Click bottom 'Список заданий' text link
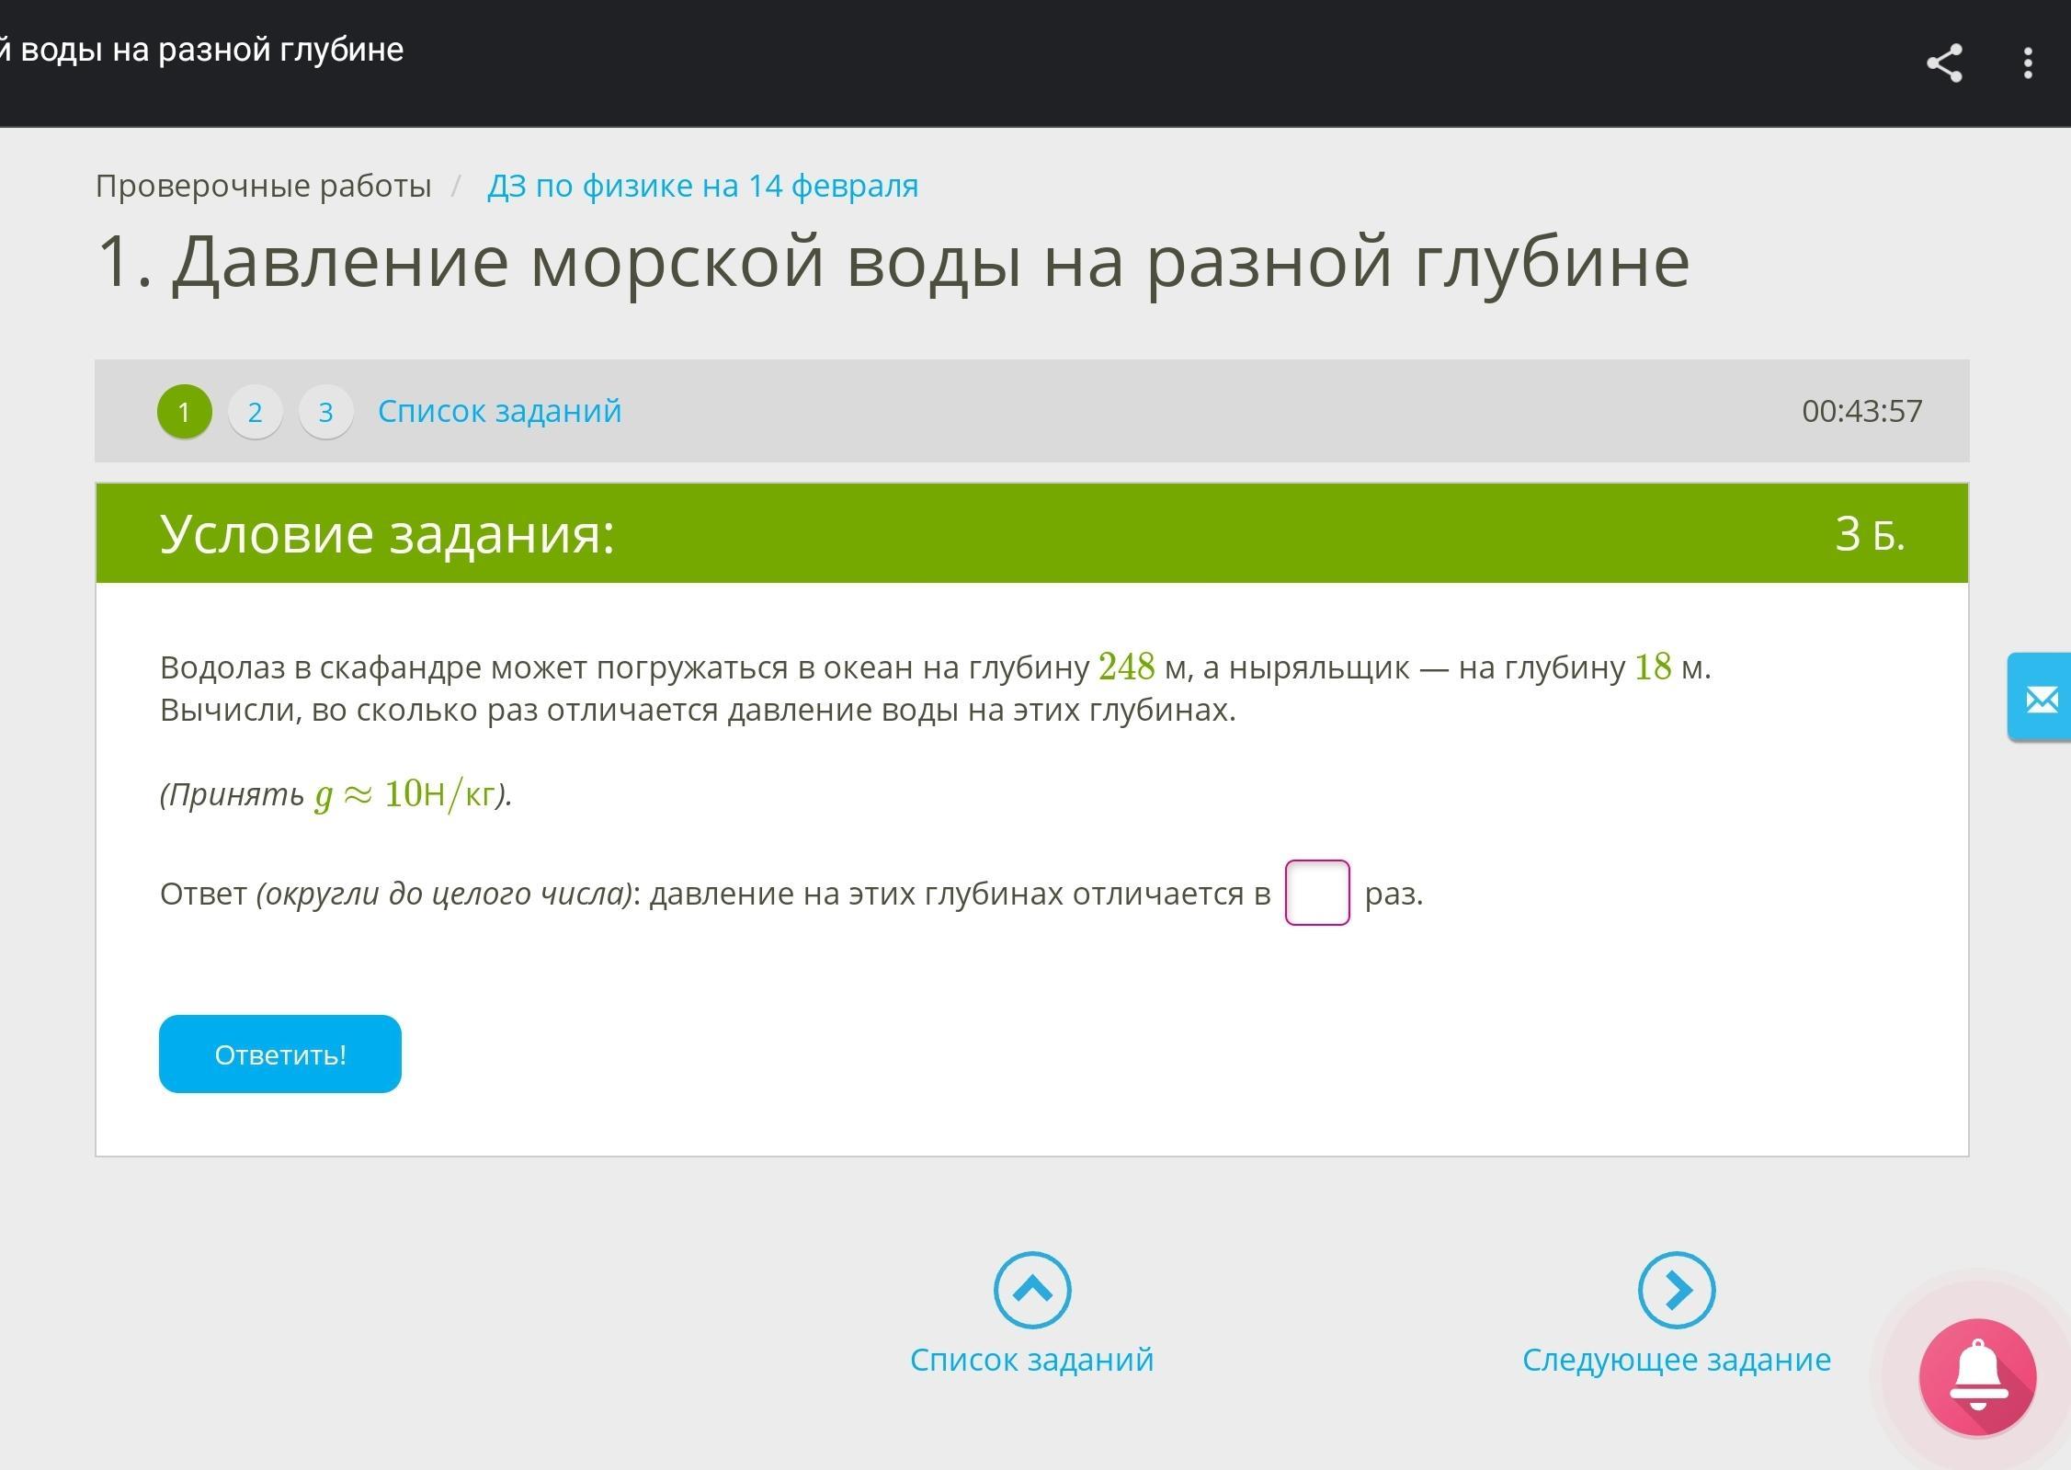The height and width of the screenshot is (1470, 2071). coord(1031,1359)
